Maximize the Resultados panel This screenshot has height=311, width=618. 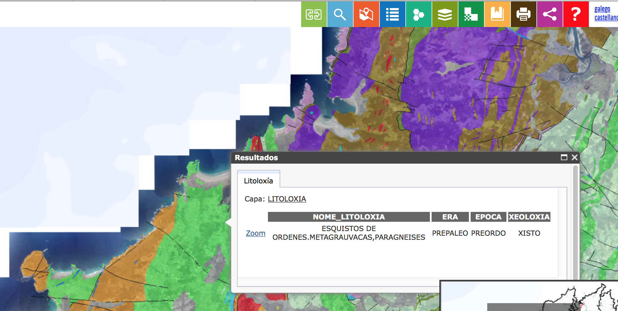[x=564, y=157]
